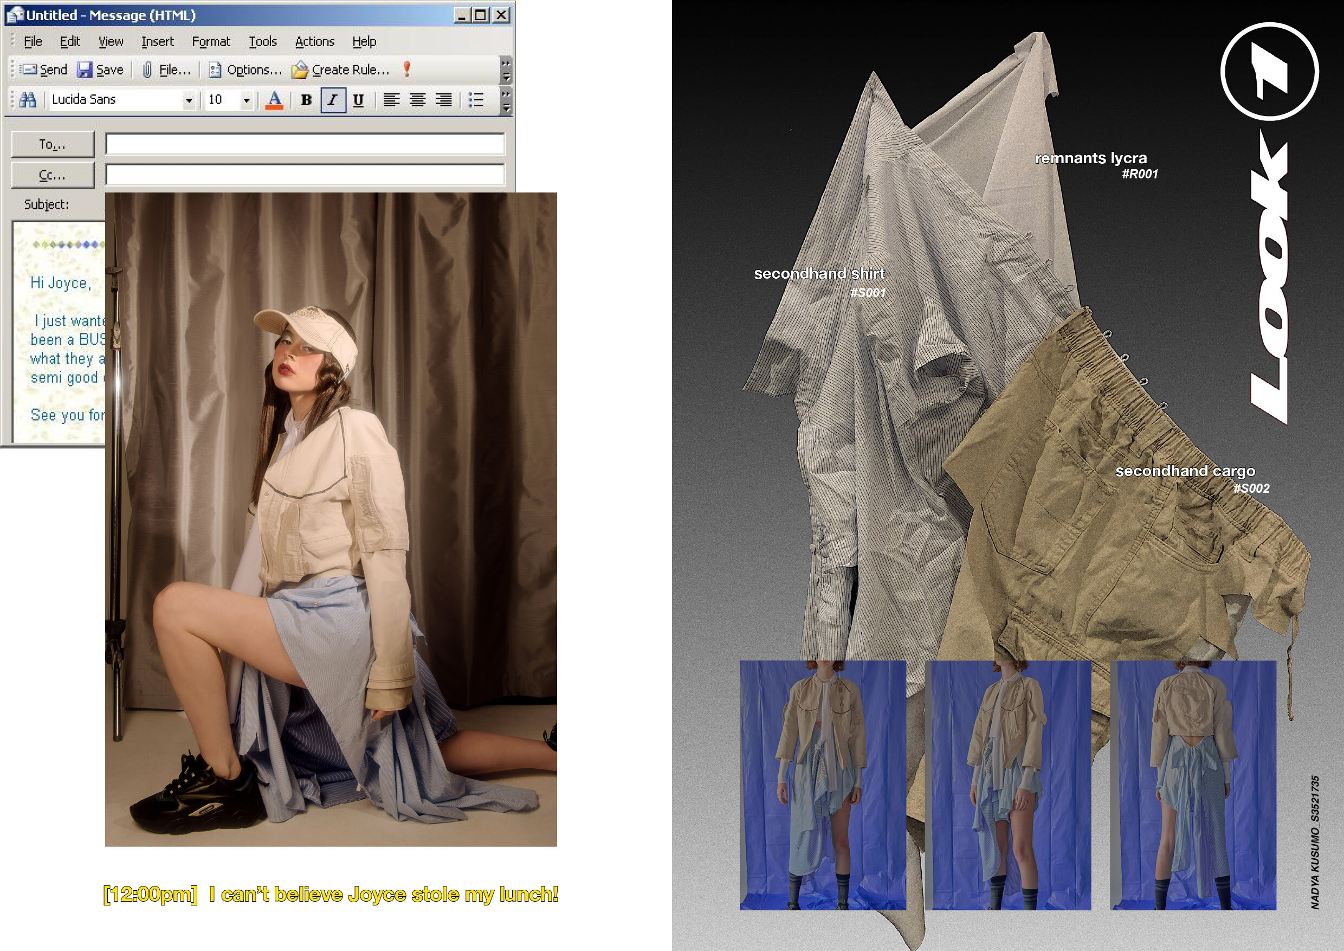The width and height of the screenshot is (1344, 951).
Task: Open message Options dialog
Action: click(245, 70)
